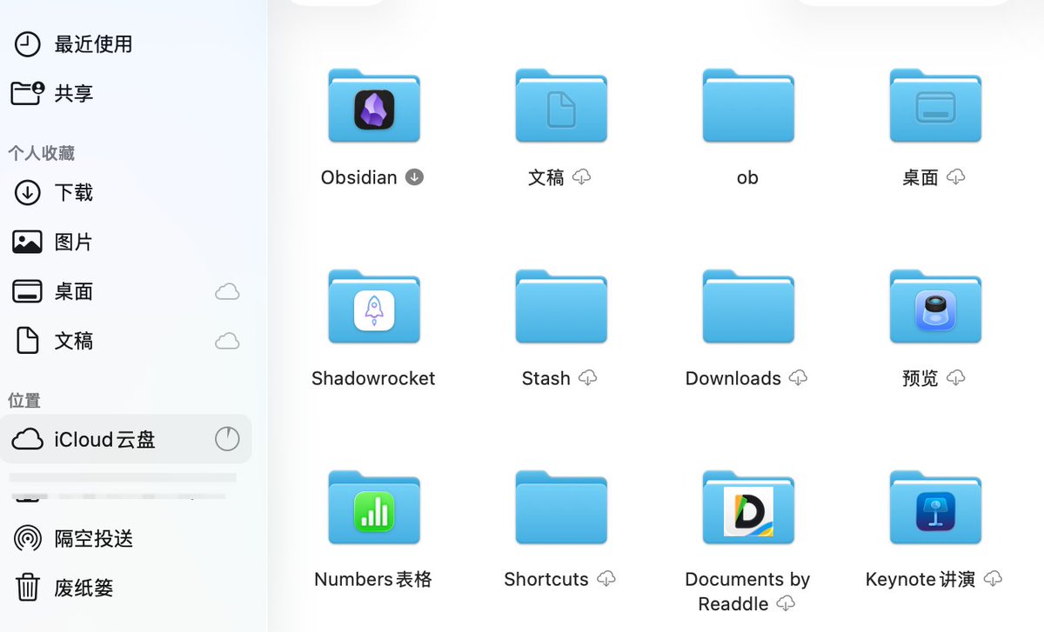Open the Shortcuts folder
Image resolution: width=1044 pixels, height=632 pixels.
561,508
